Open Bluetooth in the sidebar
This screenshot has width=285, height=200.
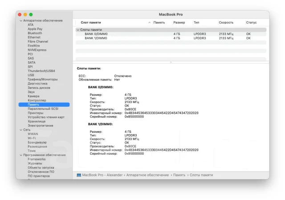click(35, 33)
